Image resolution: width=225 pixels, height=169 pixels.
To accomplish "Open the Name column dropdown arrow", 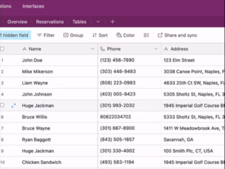I will (x=93, y=49).
